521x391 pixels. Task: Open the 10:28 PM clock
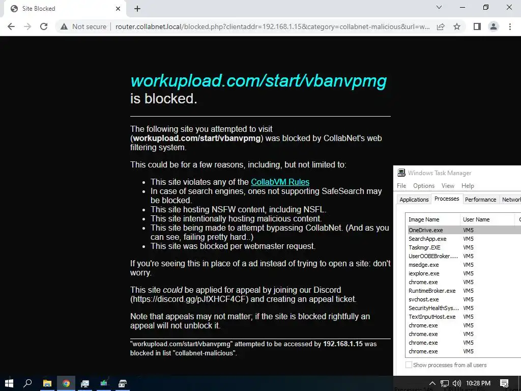pyautogui.click(x=478, y=383)
